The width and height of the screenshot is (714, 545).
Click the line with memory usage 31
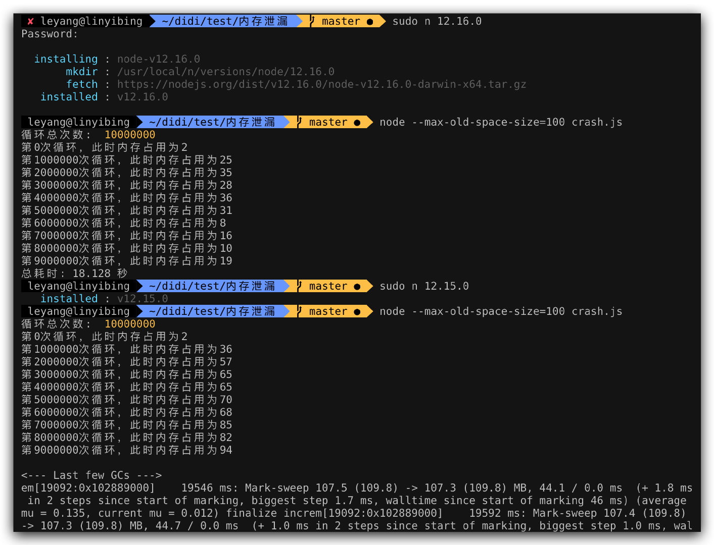point(127,210)
